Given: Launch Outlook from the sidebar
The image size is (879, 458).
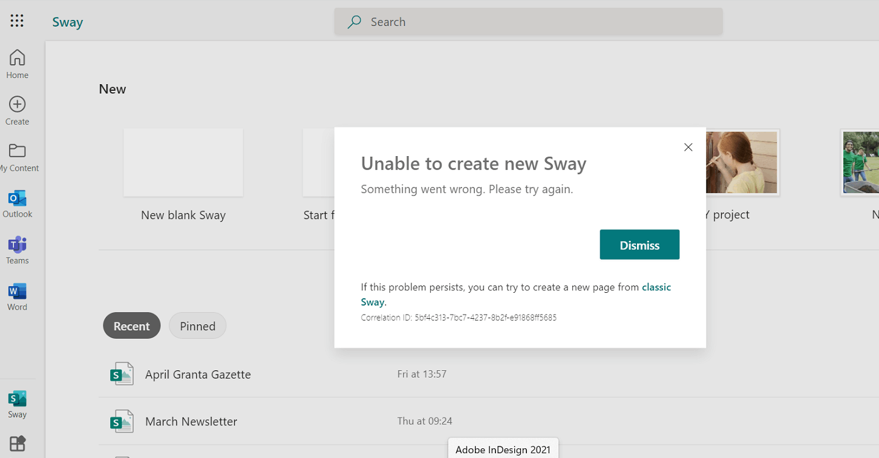Looking at the screenshot, I should pos(17,204).
